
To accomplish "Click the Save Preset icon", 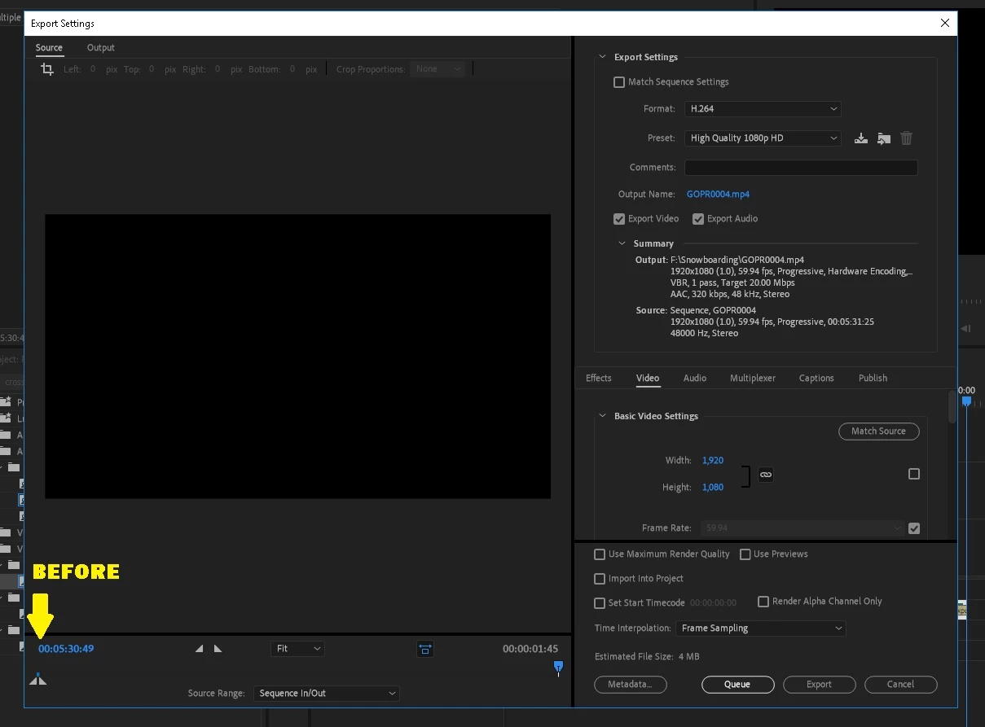I will coord(860,138).
